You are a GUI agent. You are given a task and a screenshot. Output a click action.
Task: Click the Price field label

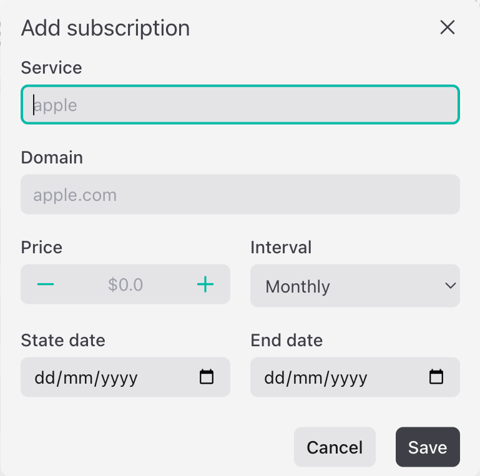click(42, 247)
